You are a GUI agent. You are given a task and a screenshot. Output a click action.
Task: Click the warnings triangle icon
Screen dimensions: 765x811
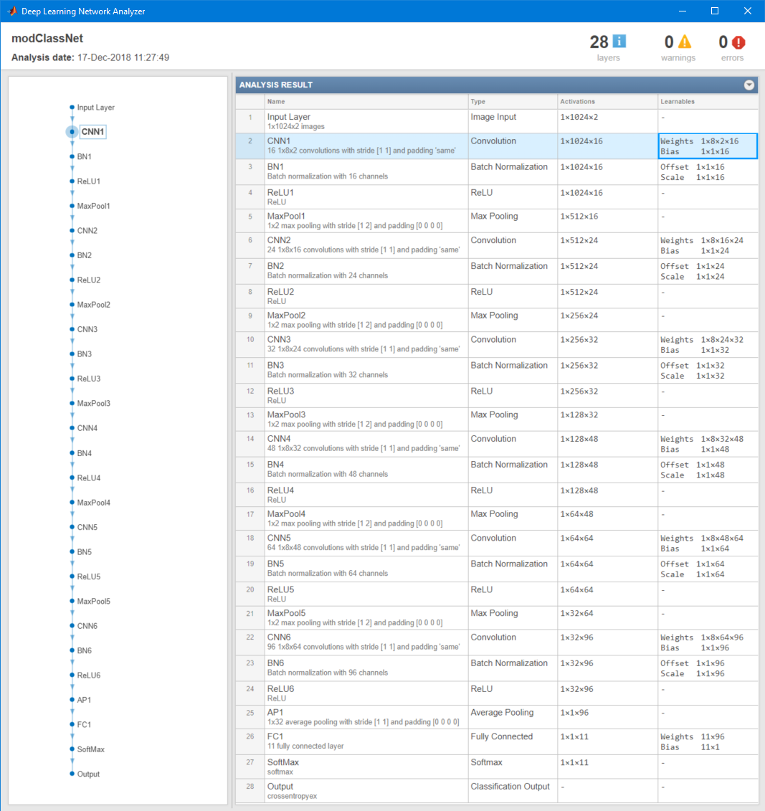point(684,42)
